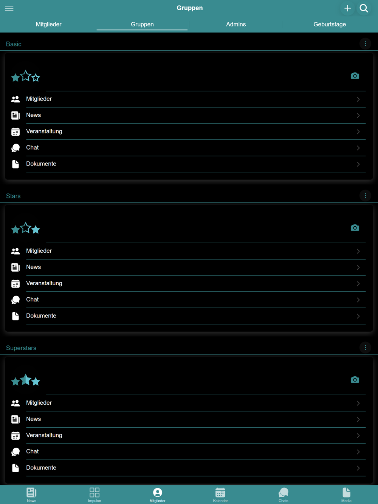
Task: Open search with the magnifier icon
Action: coord(364,8)
